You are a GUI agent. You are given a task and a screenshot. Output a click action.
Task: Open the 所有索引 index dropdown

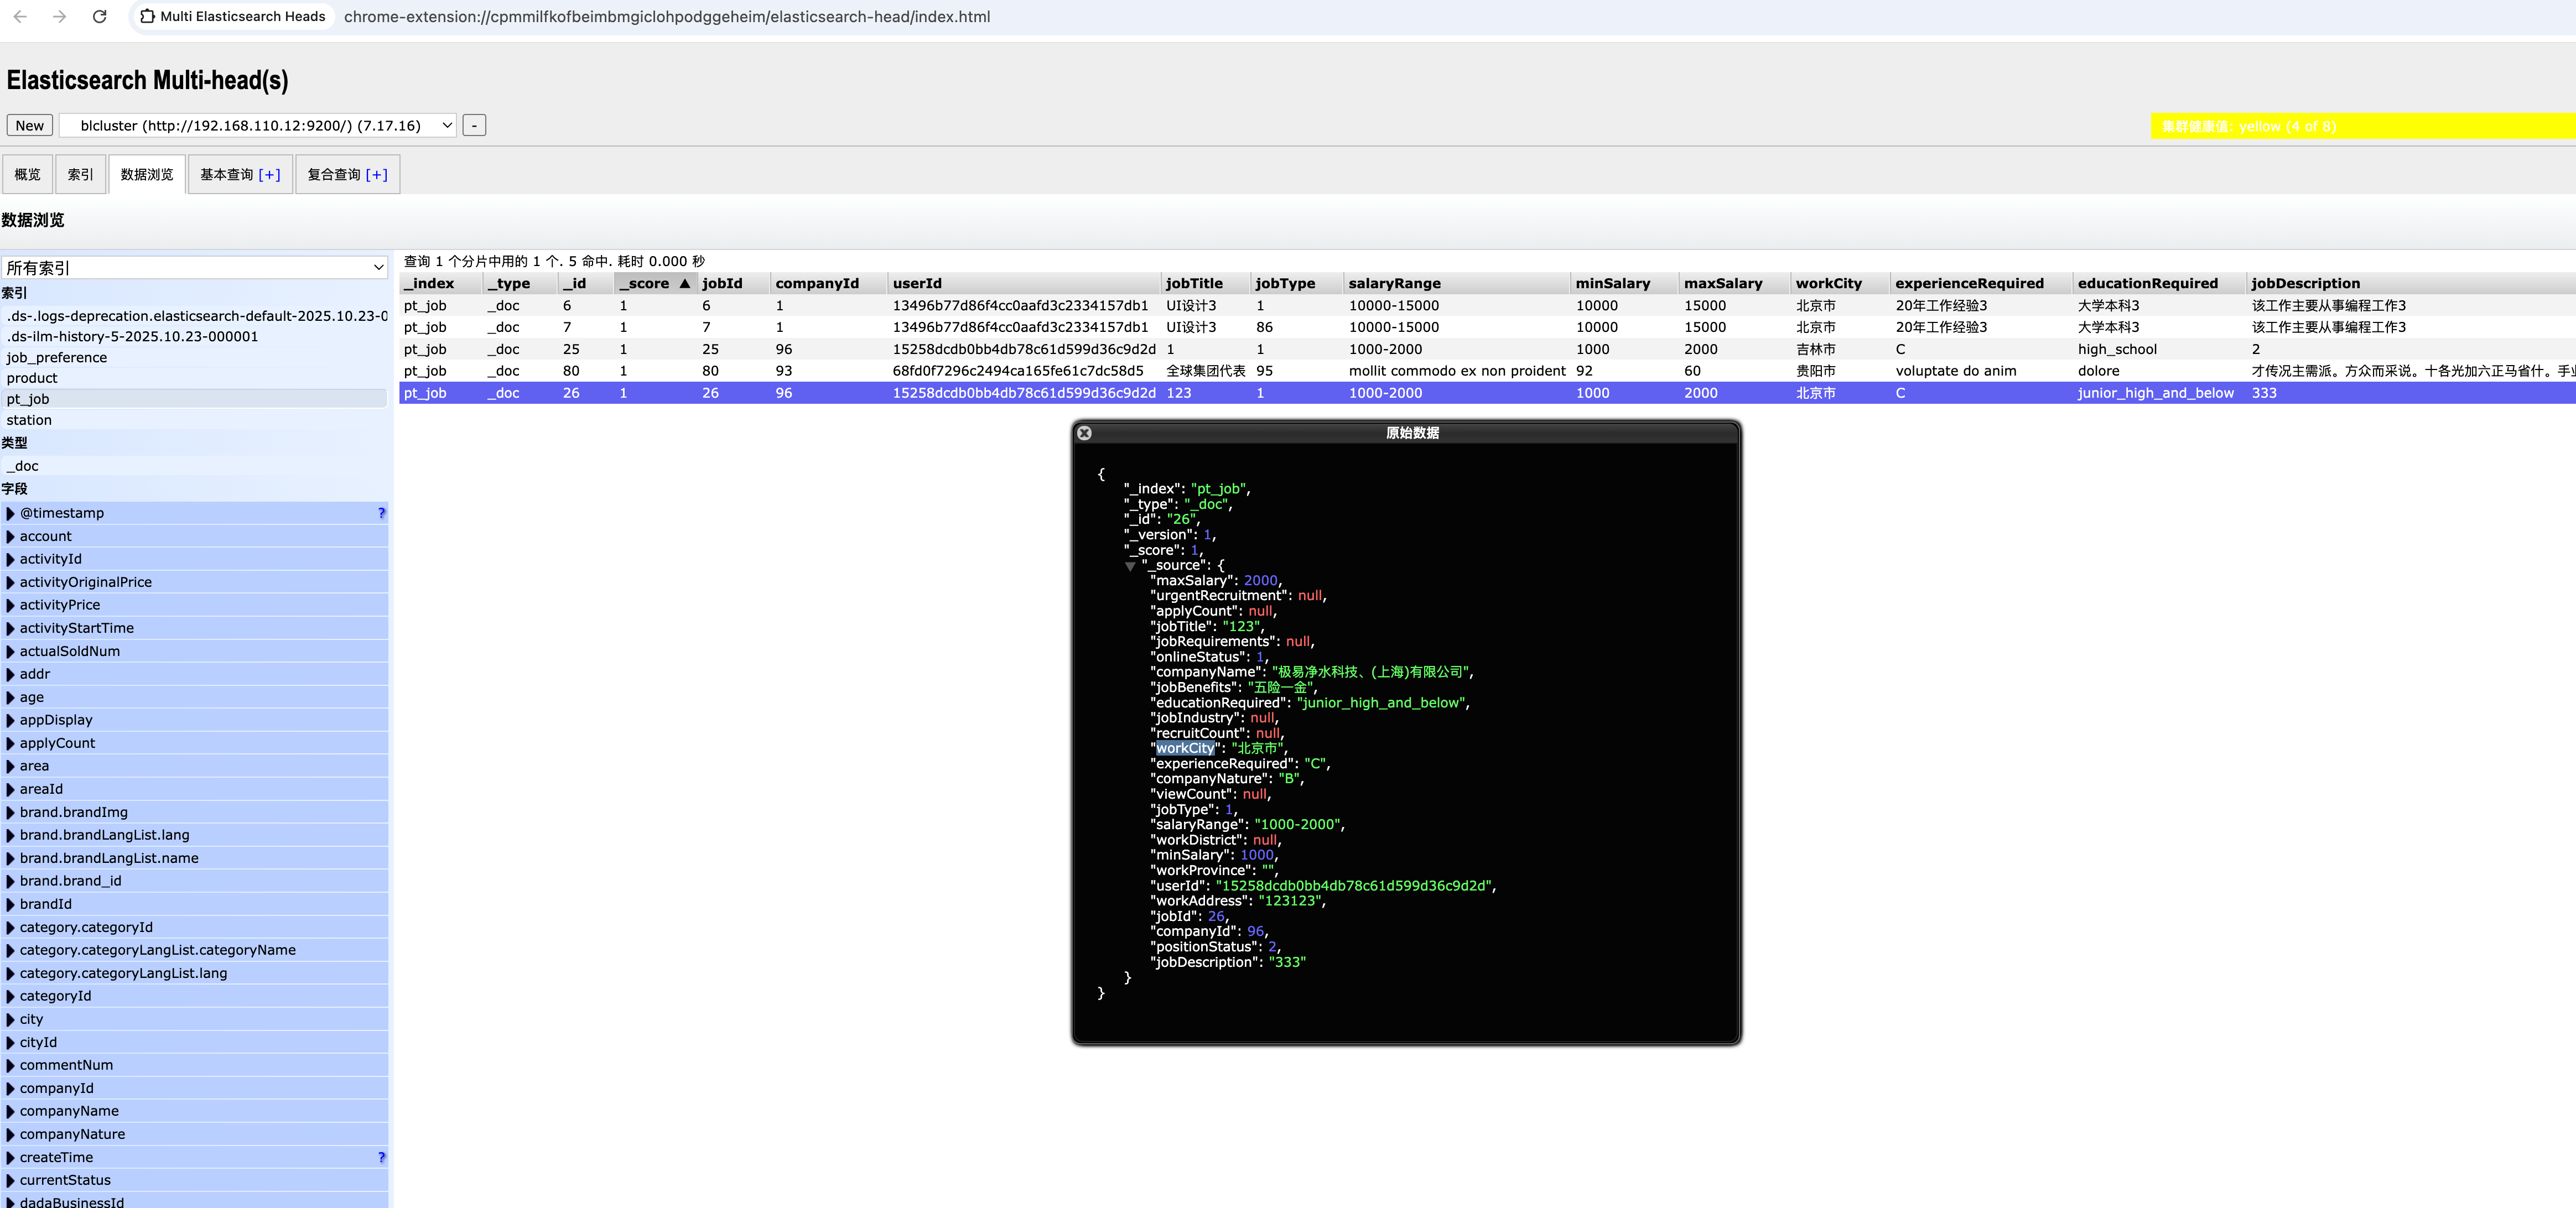point(194,268)
